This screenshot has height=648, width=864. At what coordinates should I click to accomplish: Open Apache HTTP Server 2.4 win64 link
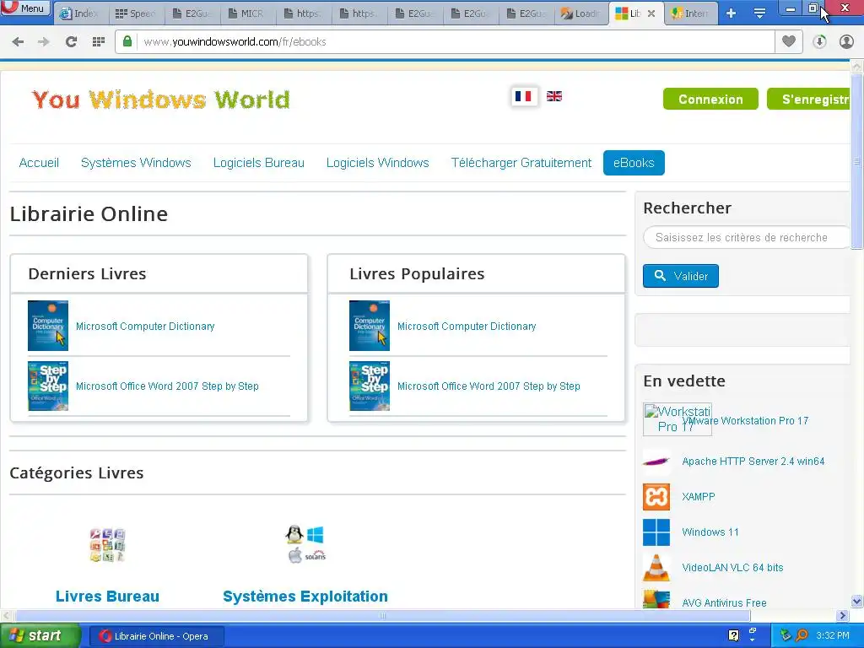pyautogui.click(x=753, y=462)
